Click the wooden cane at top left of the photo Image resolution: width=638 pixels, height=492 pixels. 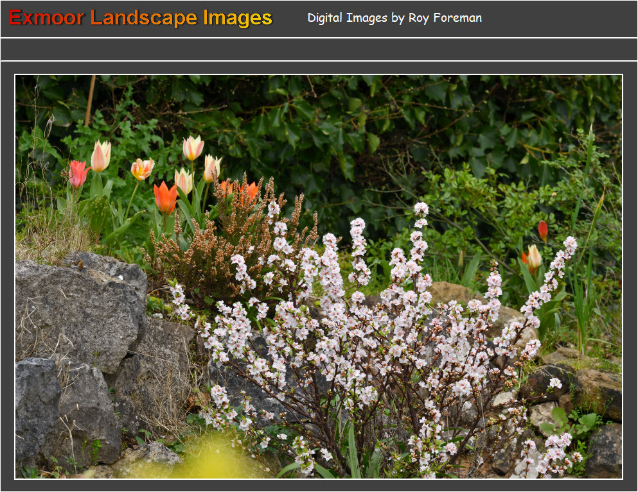point(90,101)
